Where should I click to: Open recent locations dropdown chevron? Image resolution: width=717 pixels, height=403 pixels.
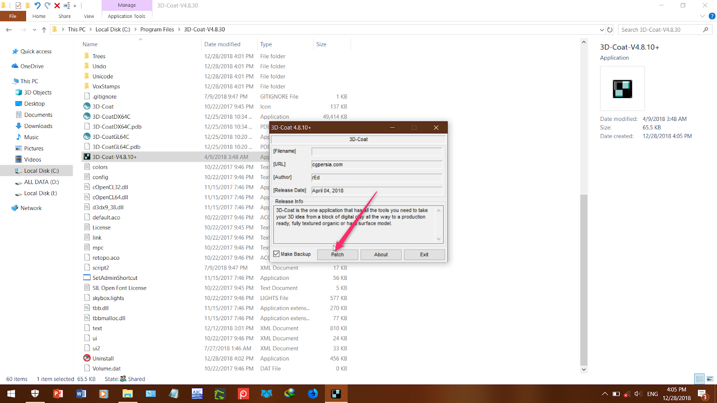[34, 30]
